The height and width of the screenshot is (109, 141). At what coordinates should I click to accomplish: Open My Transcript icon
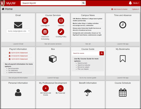point(60,88)
